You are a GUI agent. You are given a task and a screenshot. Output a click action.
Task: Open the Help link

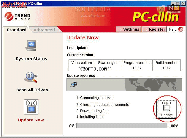point(173,29)
